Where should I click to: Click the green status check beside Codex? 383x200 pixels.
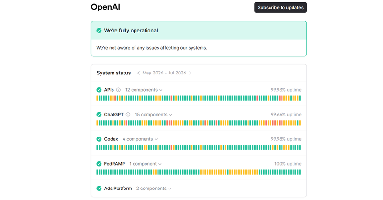point(99,139)
